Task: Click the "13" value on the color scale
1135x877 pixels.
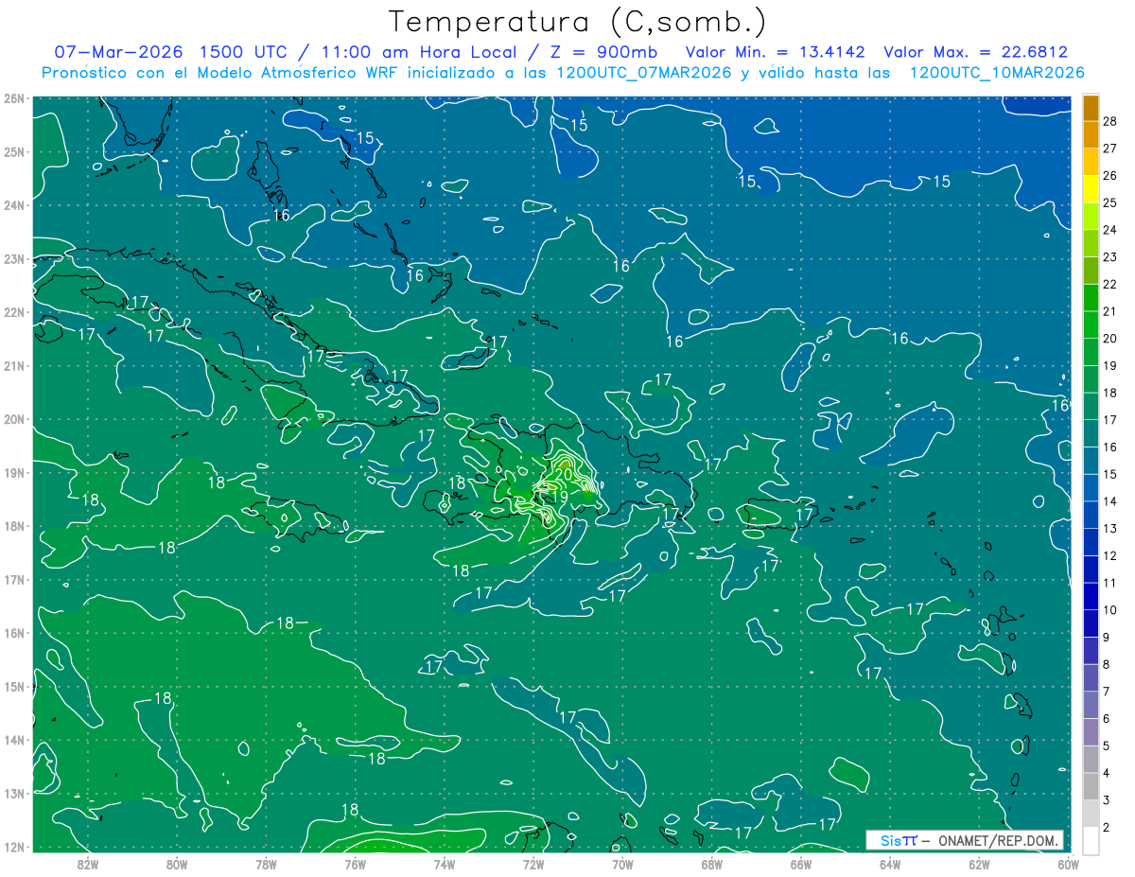Action: coord(1109,528)
